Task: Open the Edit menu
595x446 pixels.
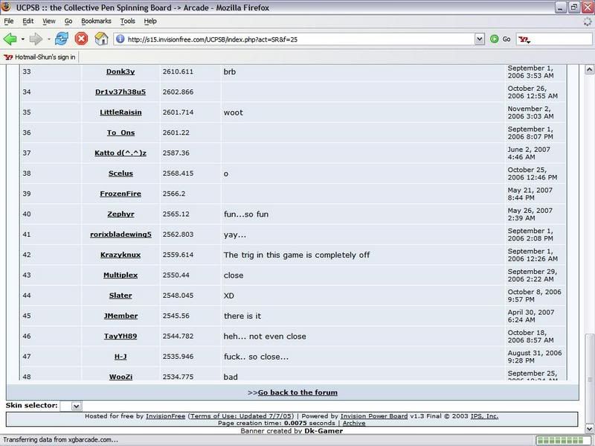Action: [28, 22]
